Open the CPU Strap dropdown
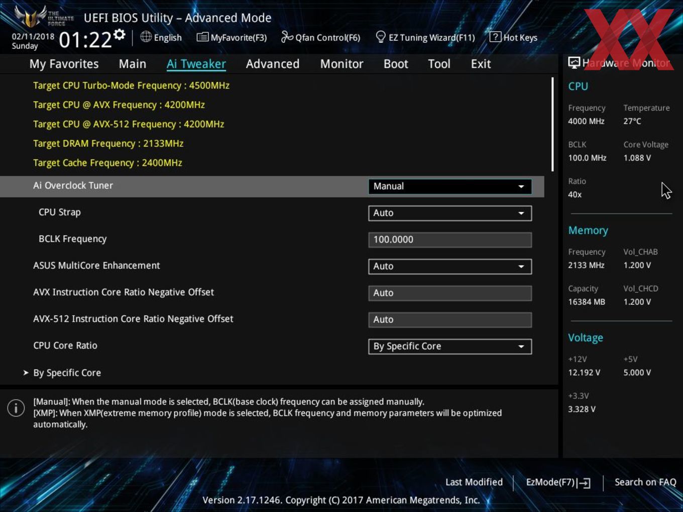683x512 pixels. click(449, 213)
